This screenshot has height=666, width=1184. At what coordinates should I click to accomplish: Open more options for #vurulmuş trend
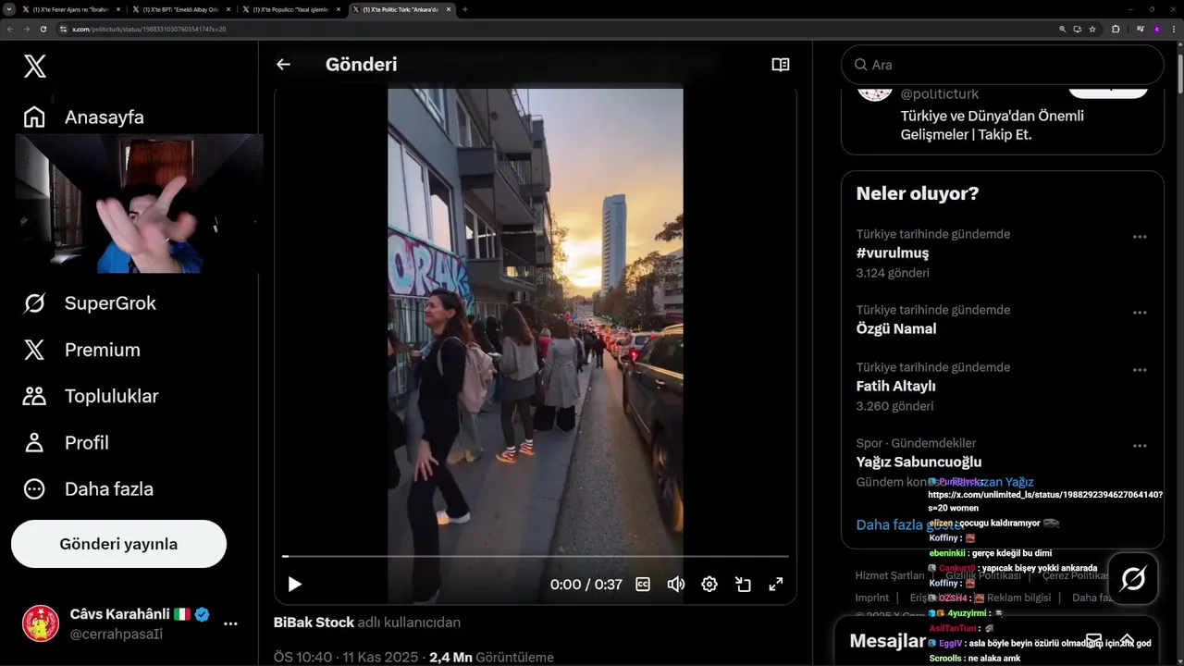point(1140,236)
